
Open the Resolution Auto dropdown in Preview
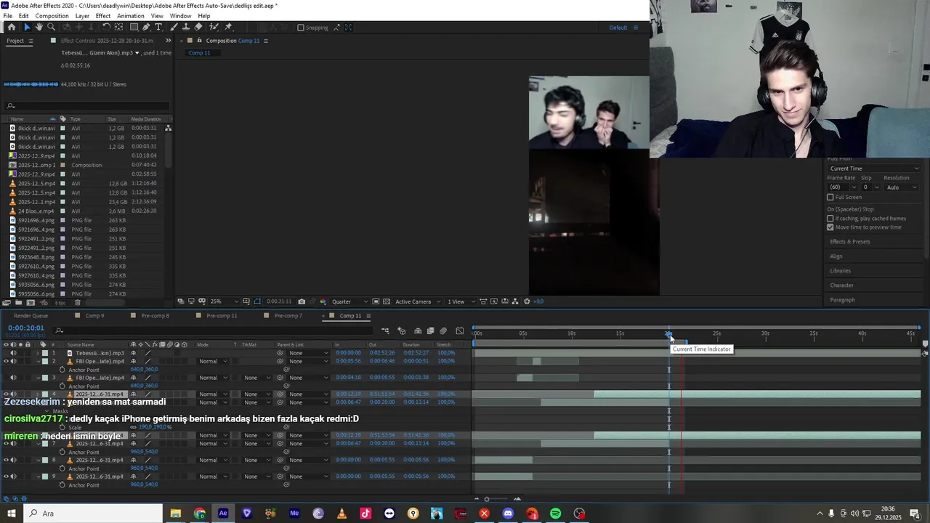point(902,187)
